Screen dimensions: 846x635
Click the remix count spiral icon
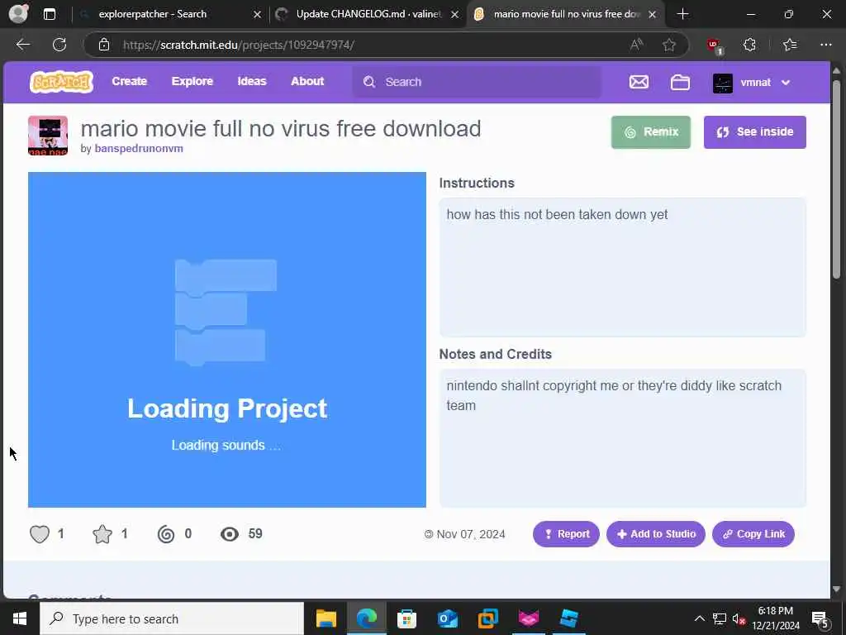click(166, 534)
